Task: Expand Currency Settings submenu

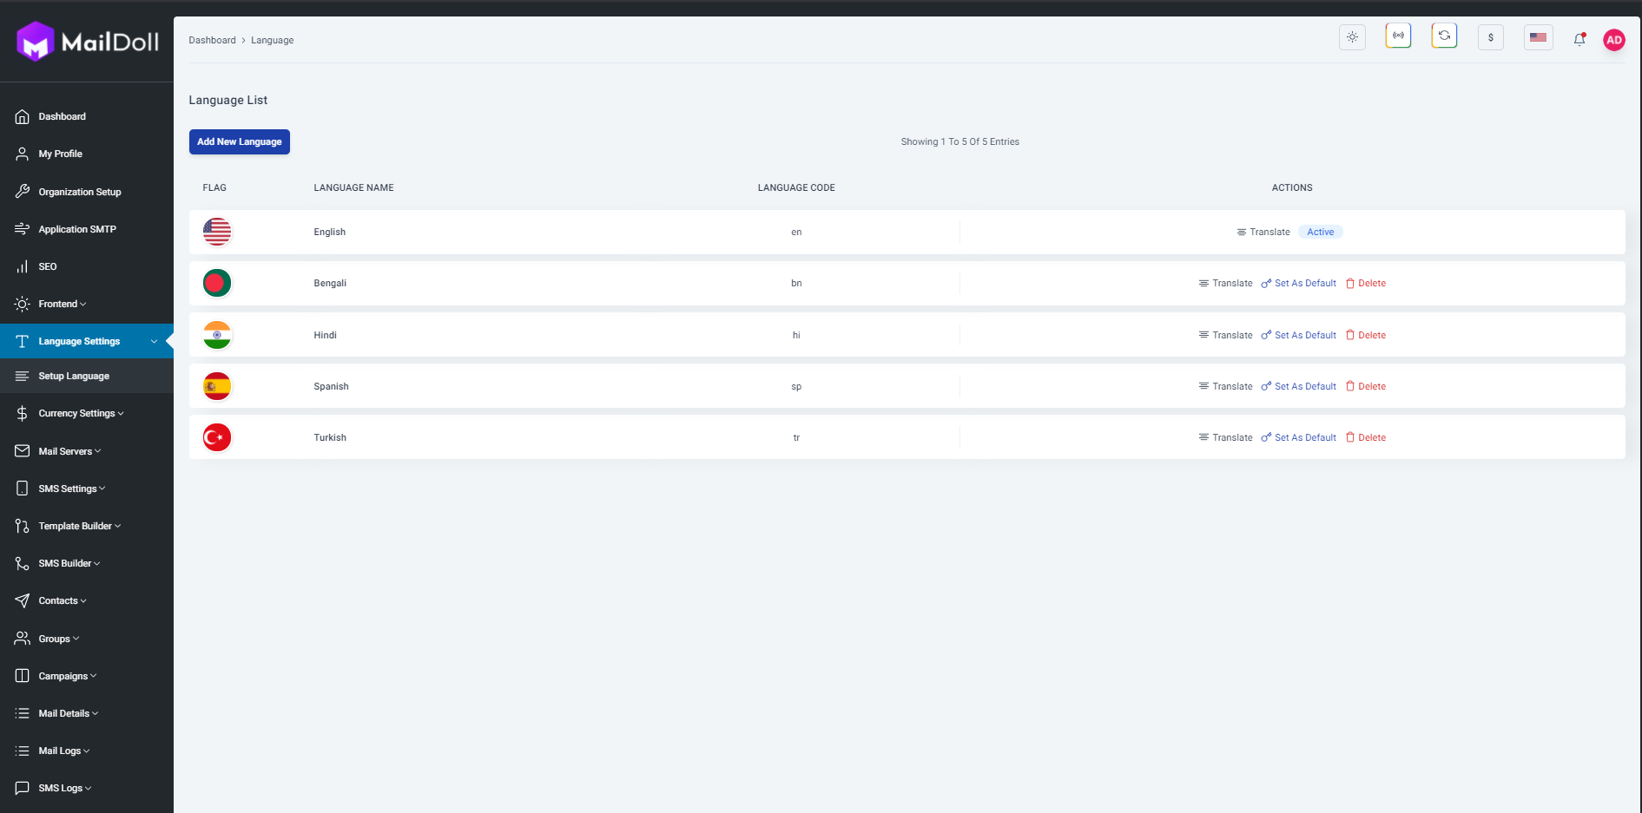Action: tap(81, 413)
